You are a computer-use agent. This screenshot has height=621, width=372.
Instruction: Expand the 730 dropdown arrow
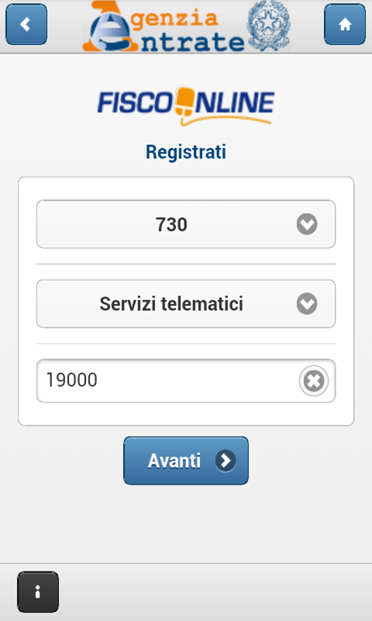point(307,224)
